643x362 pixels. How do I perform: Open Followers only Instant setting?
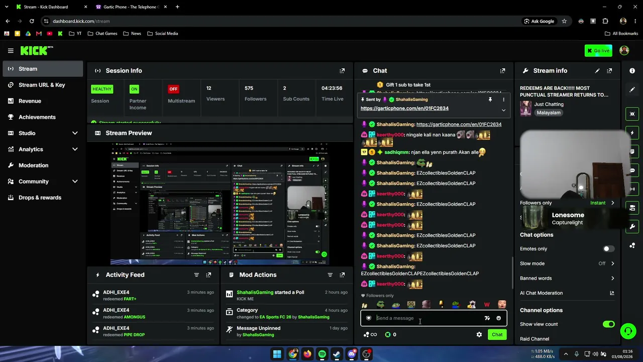[x=602, y=203]
